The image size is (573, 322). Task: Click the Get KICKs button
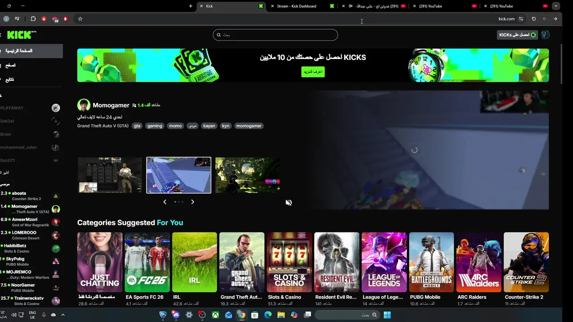[517, 35]
